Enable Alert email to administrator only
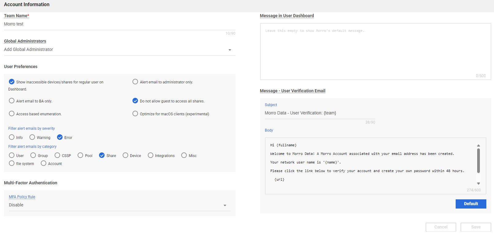The image size is (494, 234). click(x=135, y=82)
